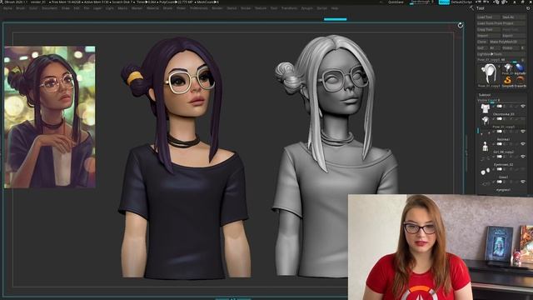
Task: Click the Load Tool button
Action: (488, 17)
